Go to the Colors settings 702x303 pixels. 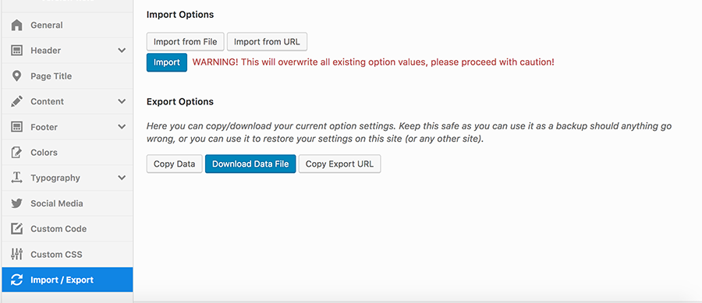click(x=67, y=153)
